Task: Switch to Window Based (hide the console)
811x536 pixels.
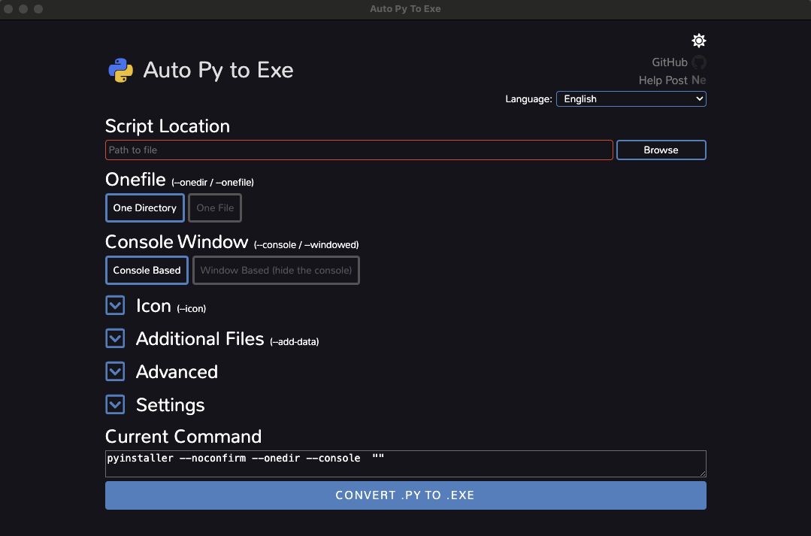Action: coord(276,271)
